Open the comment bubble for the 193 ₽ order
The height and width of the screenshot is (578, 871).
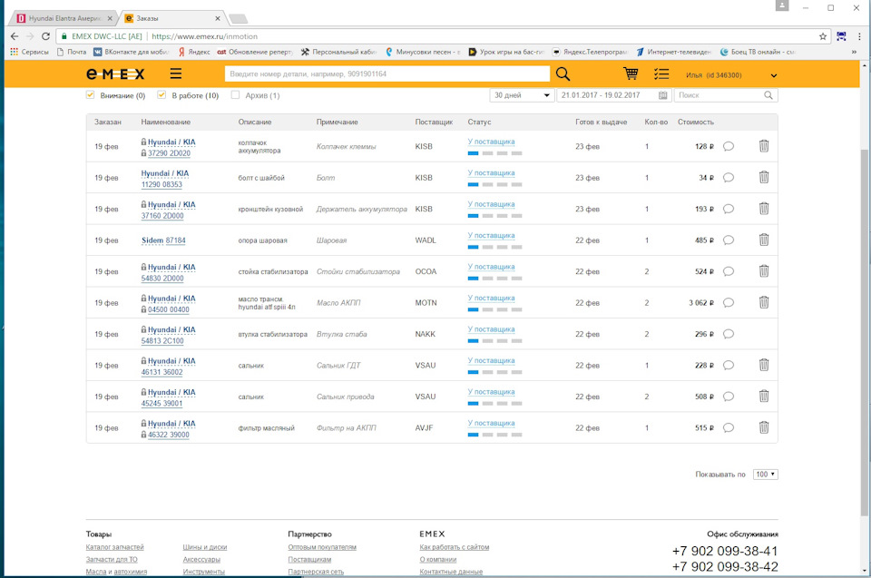[x=729, y=209]
